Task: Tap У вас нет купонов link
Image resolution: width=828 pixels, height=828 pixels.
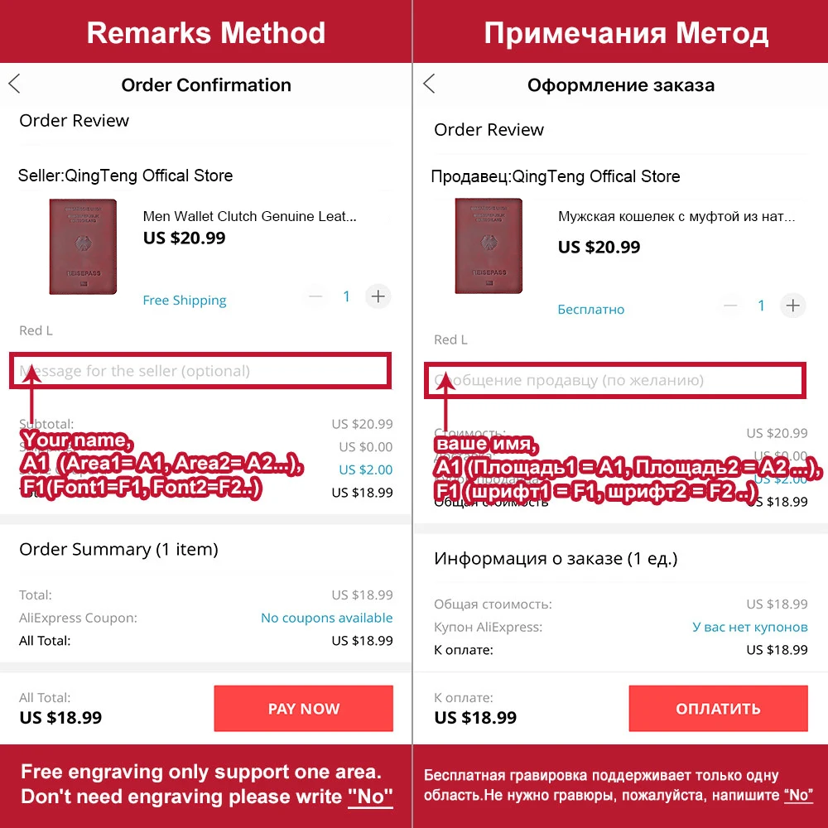Action: 749,627
